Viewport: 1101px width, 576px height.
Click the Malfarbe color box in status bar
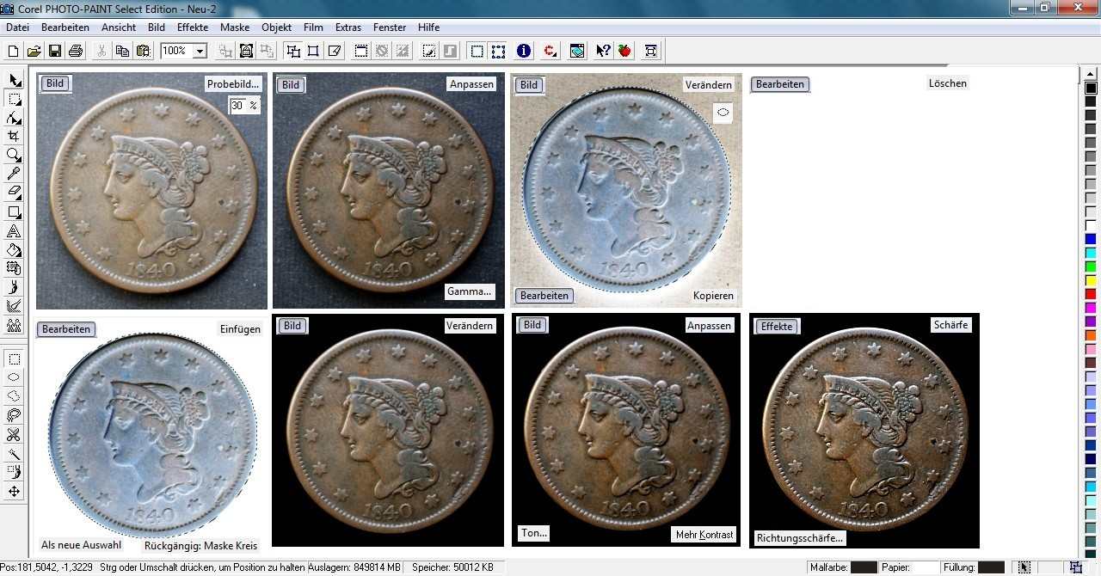click(863, 567)
